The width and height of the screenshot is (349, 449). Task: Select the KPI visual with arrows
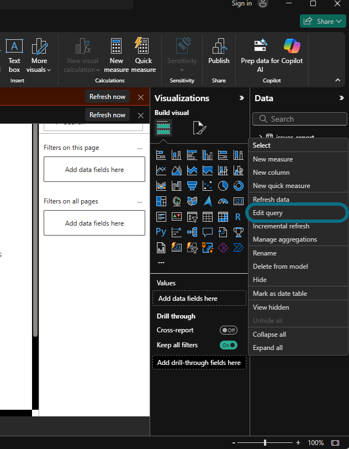(177, 217)
